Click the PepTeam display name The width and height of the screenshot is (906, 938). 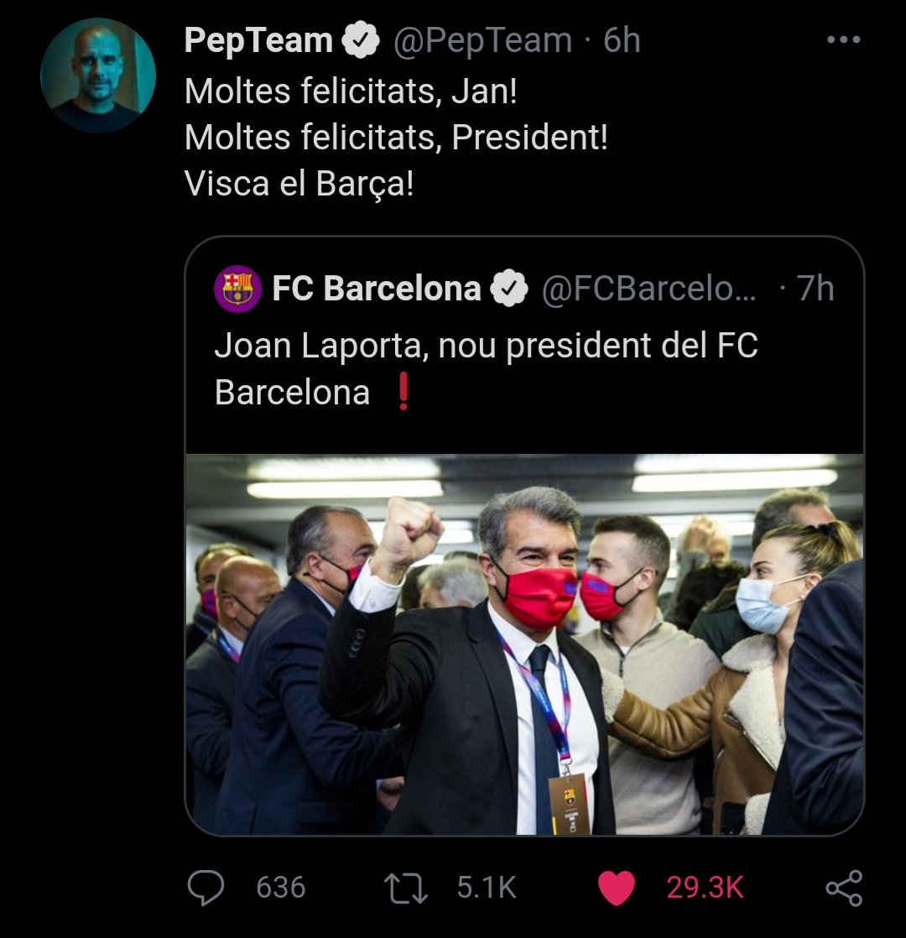258,40
